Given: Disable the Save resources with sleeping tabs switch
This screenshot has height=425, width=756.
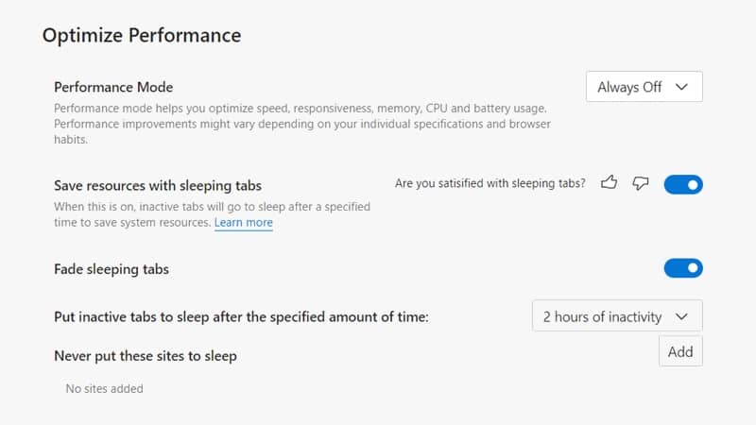Looking at the screenshot, I should tap(683, 184).
